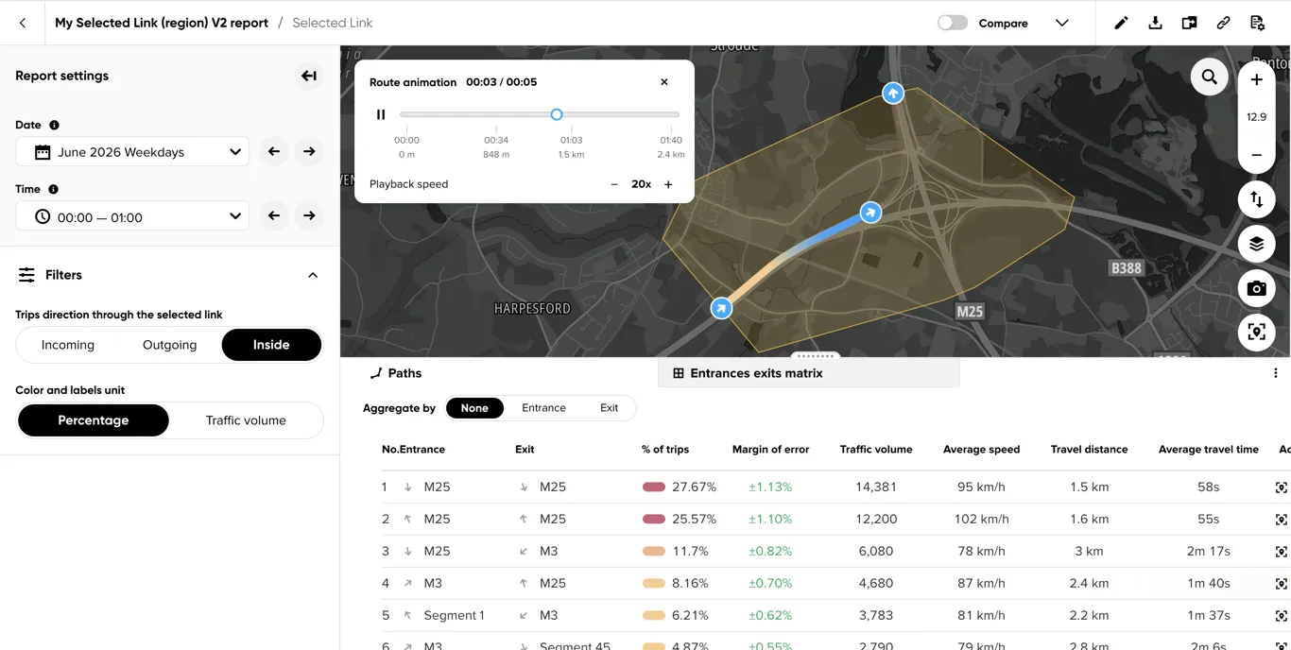Pause the route animation
Image resolution: width=1291 pixels, height=650 pixels.
tap(381, 114)
